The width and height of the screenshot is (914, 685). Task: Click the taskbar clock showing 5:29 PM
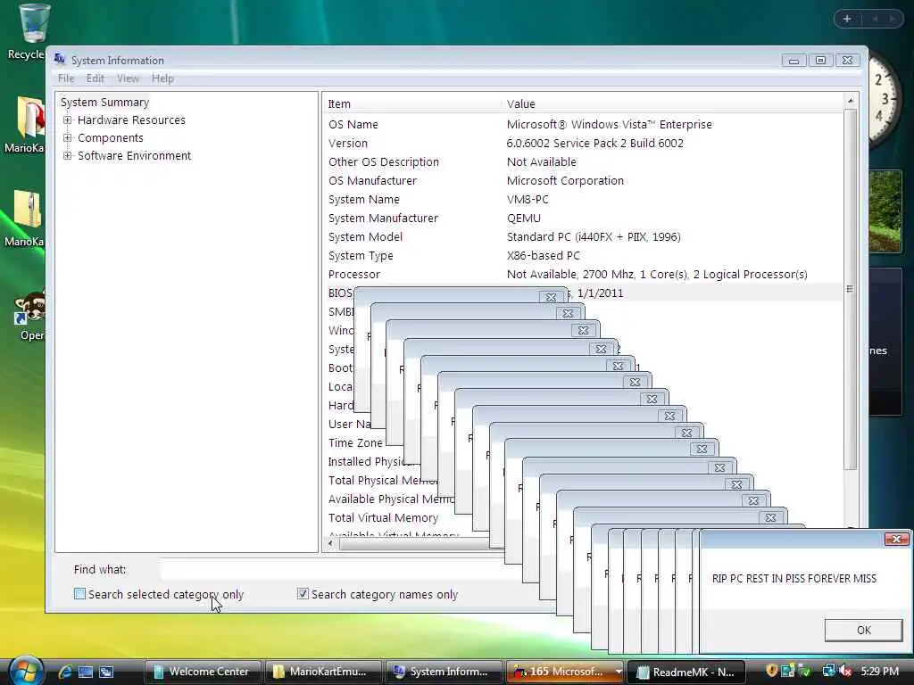[879, 671]
